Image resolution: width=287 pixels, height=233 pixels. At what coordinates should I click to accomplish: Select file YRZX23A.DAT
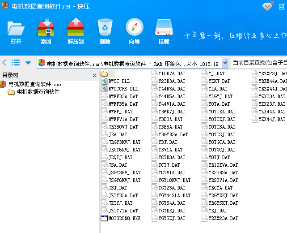click(x=219, y=218)
